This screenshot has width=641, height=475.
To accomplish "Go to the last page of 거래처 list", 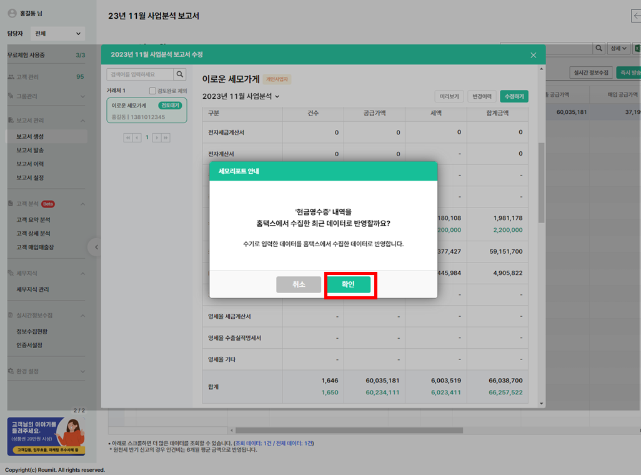I will 166,137.
